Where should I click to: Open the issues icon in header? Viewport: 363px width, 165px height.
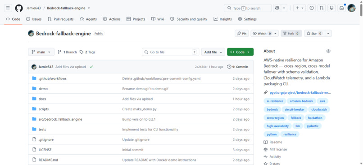tap(312, 8)
